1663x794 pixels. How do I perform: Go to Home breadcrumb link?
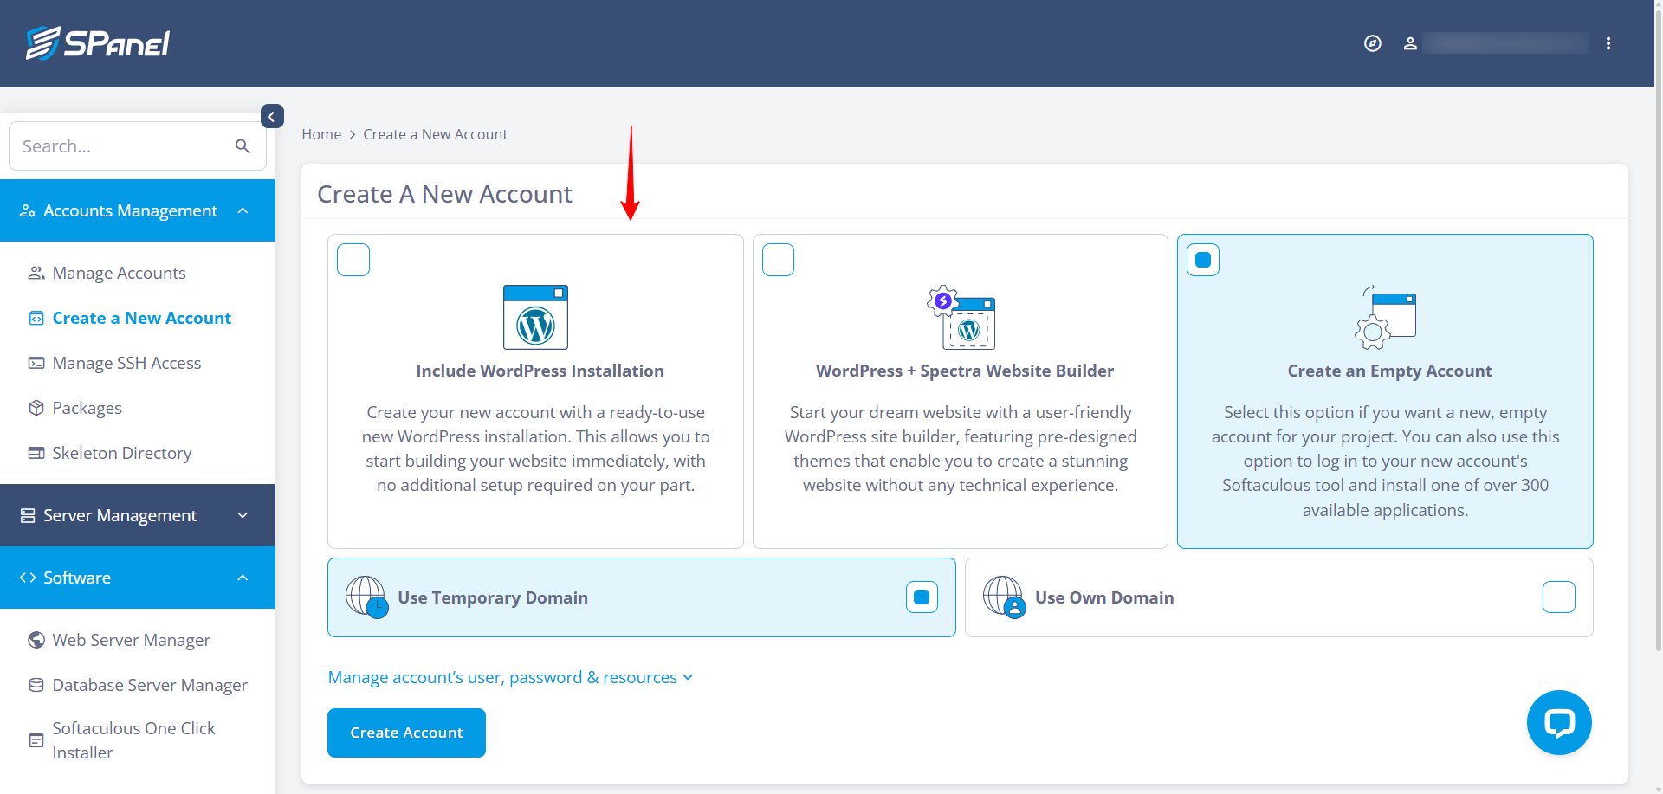(321, 134)
